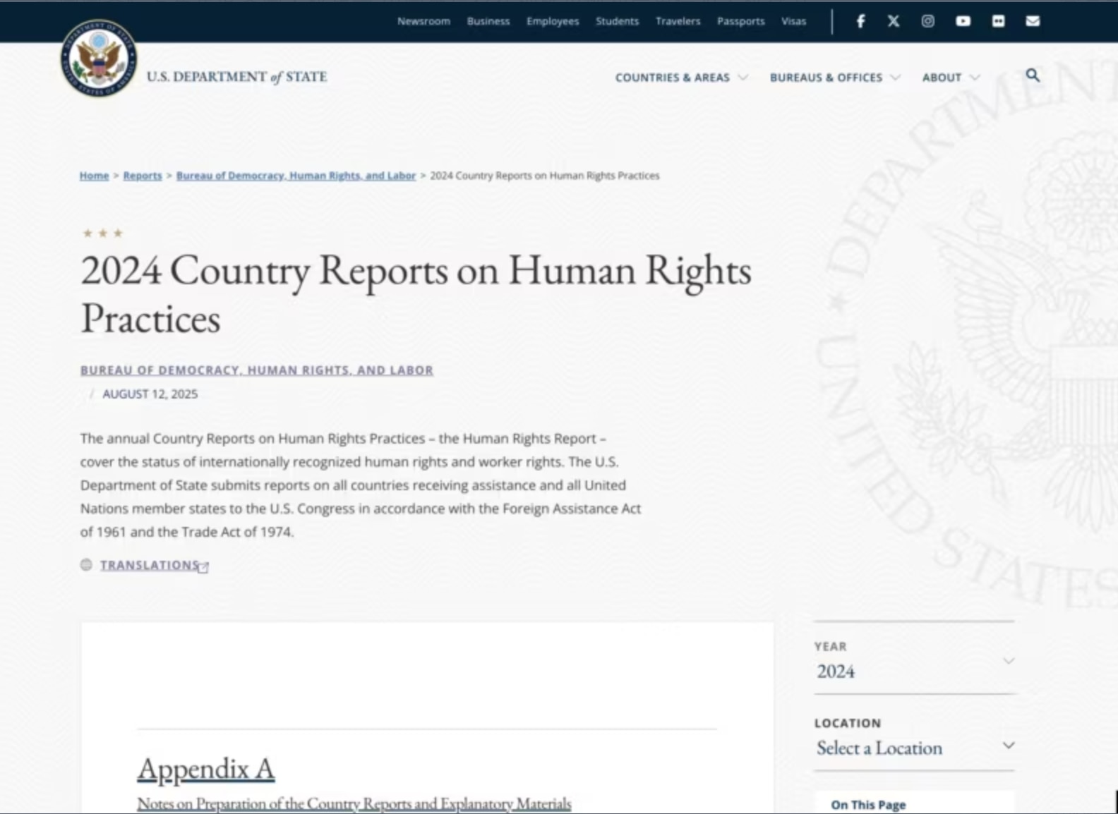Open Notes on Preparation of the Country Reports link
The height and width of the screenshot is (814, 1118).
click(354, 803)
